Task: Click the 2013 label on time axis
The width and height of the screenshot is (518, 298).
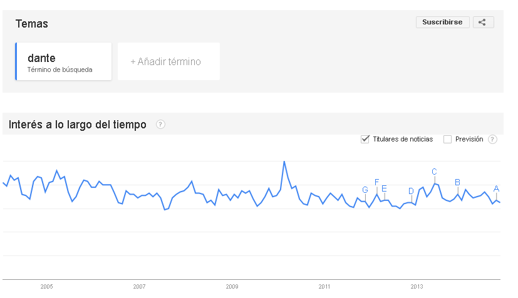Action: pyautogui.click(x=417, y=287)
